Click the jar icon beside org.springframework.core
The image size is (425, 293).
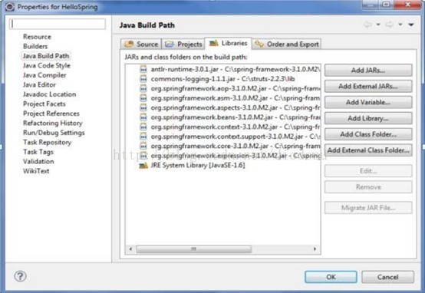click(143, 146)
